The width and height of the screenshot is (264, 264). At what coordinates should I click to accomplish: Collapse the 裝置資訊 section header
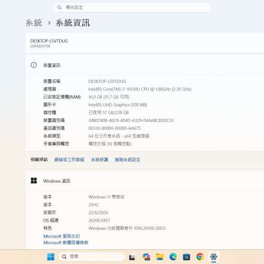145,65
